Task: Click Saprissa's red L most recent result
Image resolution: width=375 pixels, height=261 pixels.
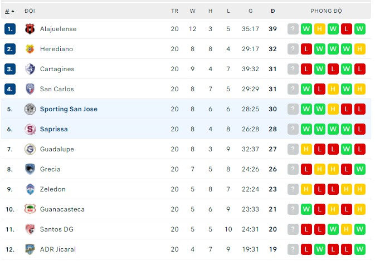Action: 360,129
